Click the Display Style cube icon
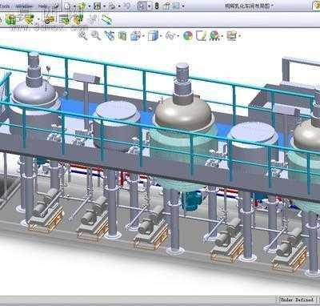The height and width of the screenshot is (306, 320). click(153, 35)
